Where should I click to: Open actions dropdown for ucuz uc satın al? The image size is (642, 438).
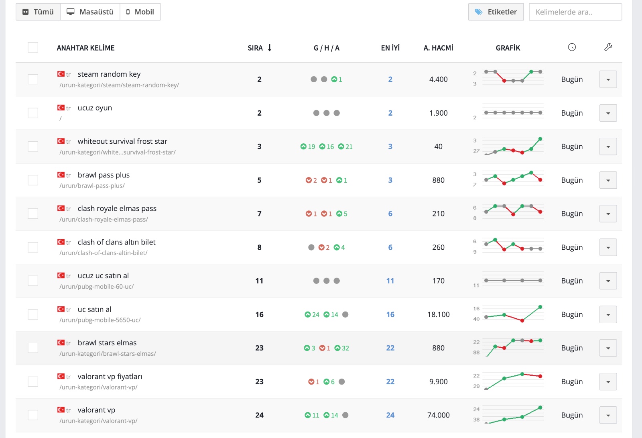tap(608, 280)
